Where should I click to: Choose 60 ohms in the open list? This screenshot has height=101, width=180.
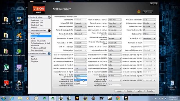tap(80, 84)
